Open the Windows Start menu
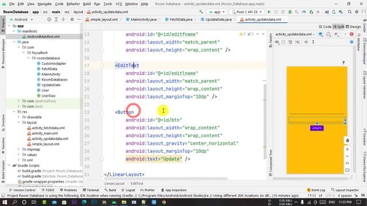This screenshot has height=206, width=367. point(5,202)
